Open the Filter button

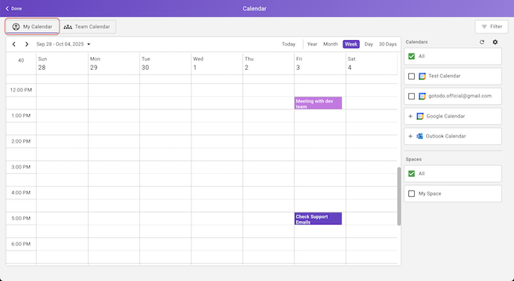coord(492,27)
